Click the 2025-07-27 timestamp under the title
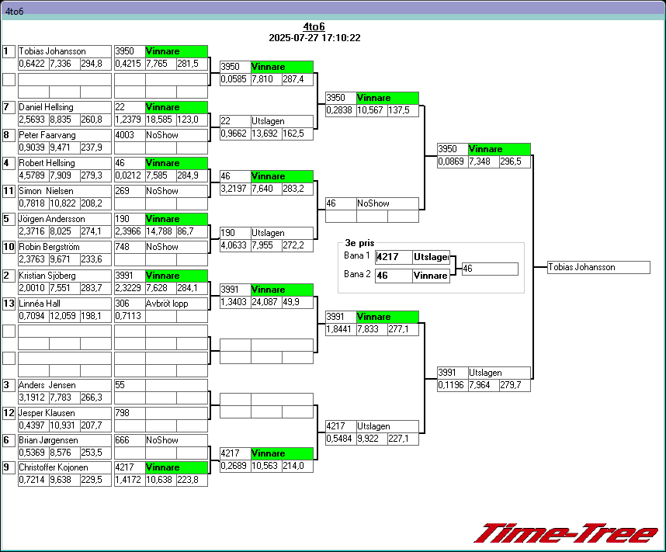Viewport: 666px width, 552px height. click(x=314, y=37)
